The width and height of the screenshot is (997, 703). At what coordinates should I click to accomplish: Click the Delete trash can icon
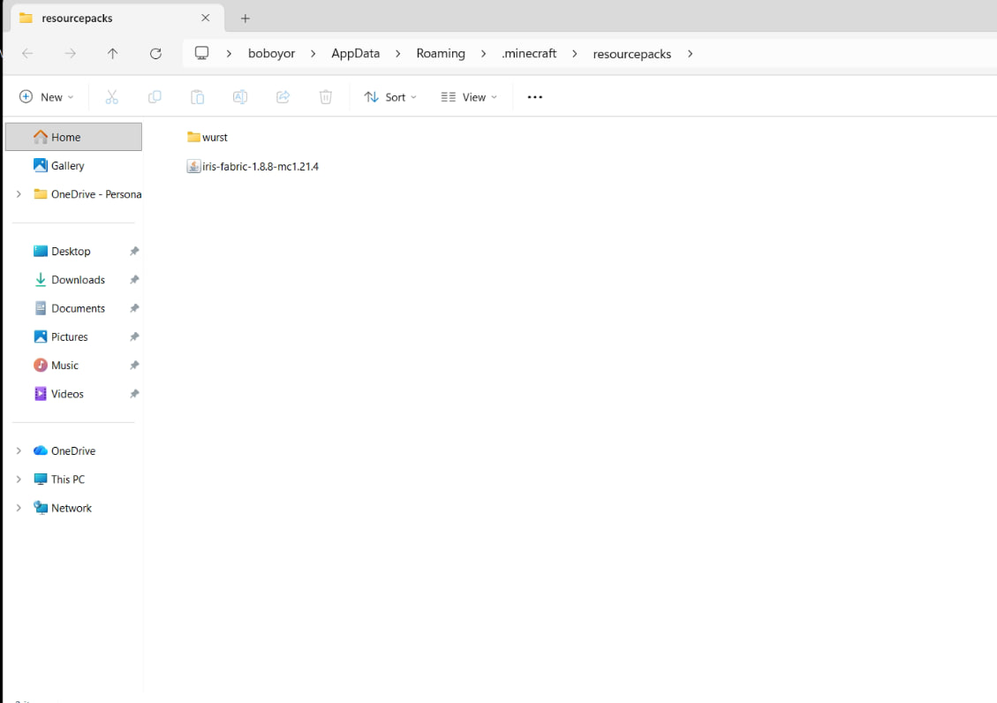[x=326, y=97]
